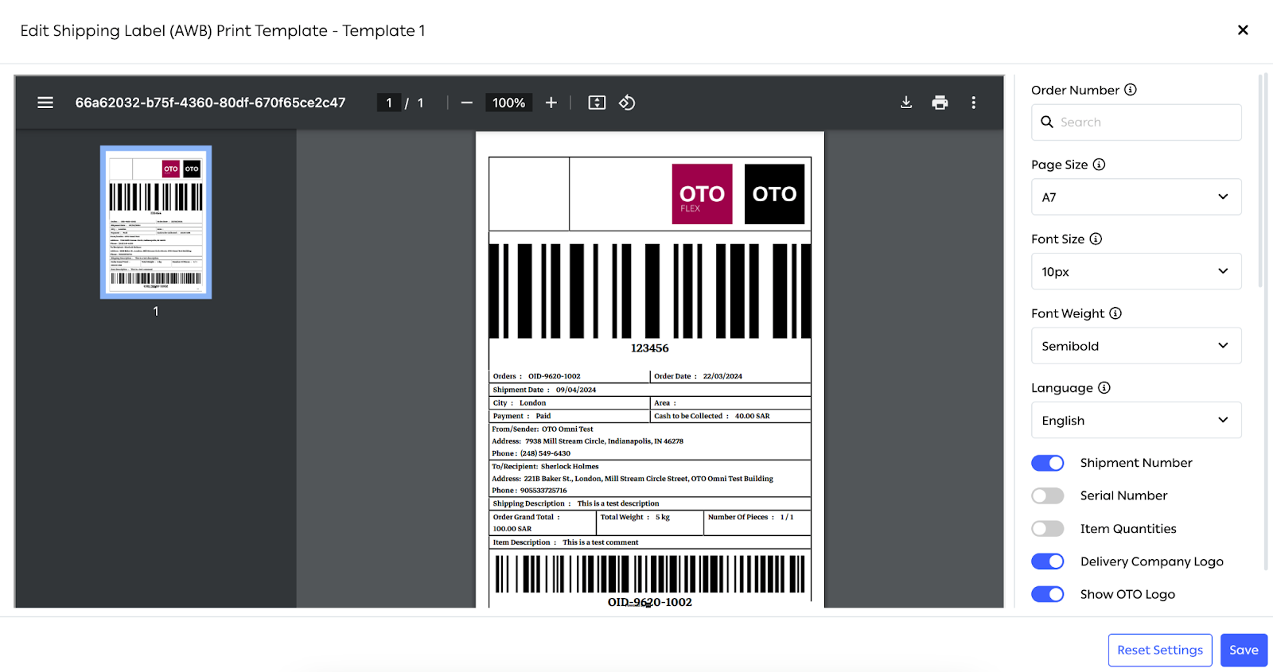Click the Show OTO Logo label text
The height and width of the screenshot is (672, 1273).
click(x=1127, y=594)
